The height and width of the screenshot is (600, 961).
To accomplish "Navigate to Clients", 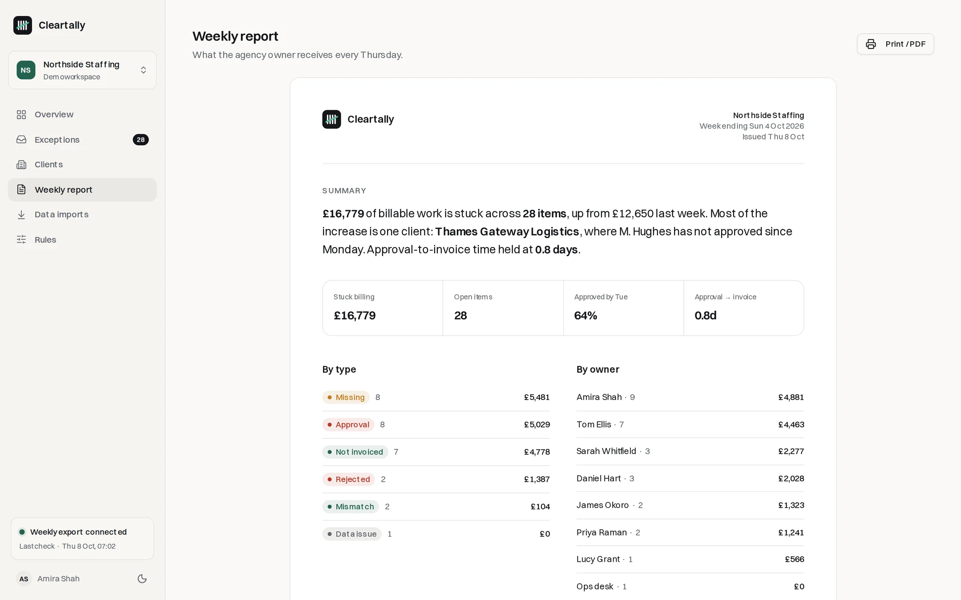I will [82, 164].
